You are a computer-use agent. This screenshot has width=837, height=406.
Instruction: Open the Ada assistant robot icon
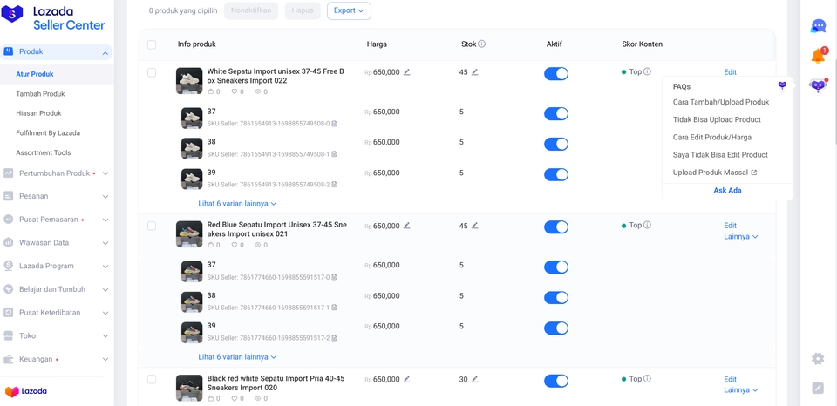[x=818, y=85]
